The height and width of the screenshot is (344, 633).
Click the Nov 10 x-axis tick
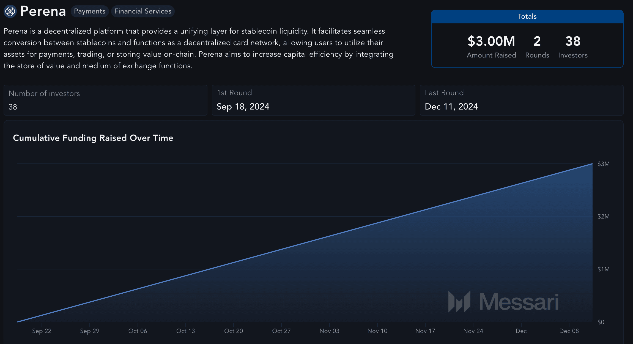[x=377, y=331]
